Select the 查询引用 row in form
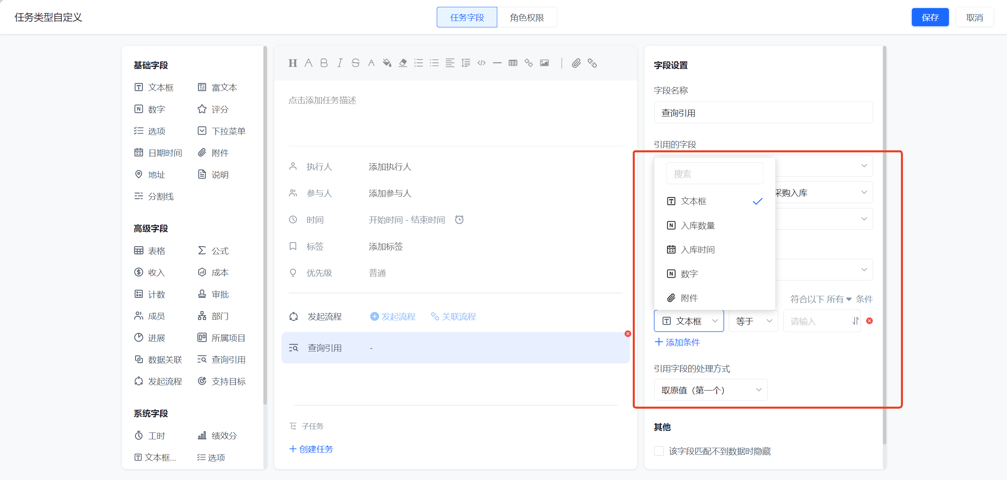The image size is (1007, 480). coord(455,348)
